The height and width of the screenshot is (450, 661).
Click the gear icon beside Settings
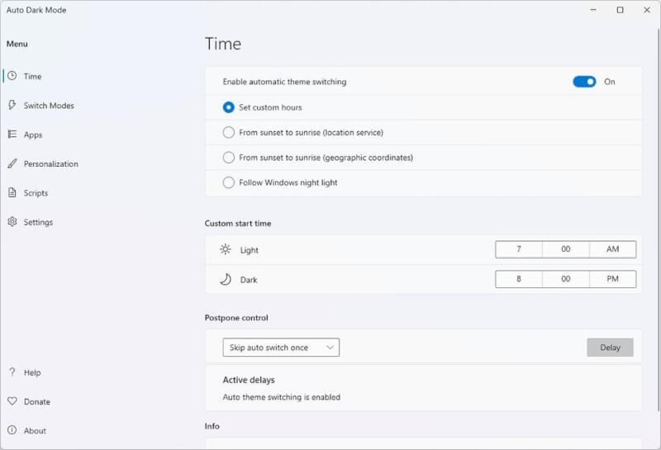click(x=12, y=221)
